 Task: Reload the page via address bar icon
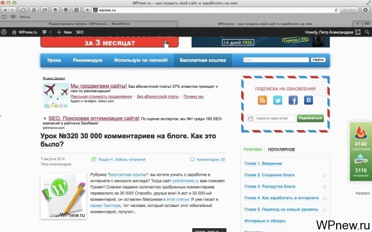(x=336, y=10)
